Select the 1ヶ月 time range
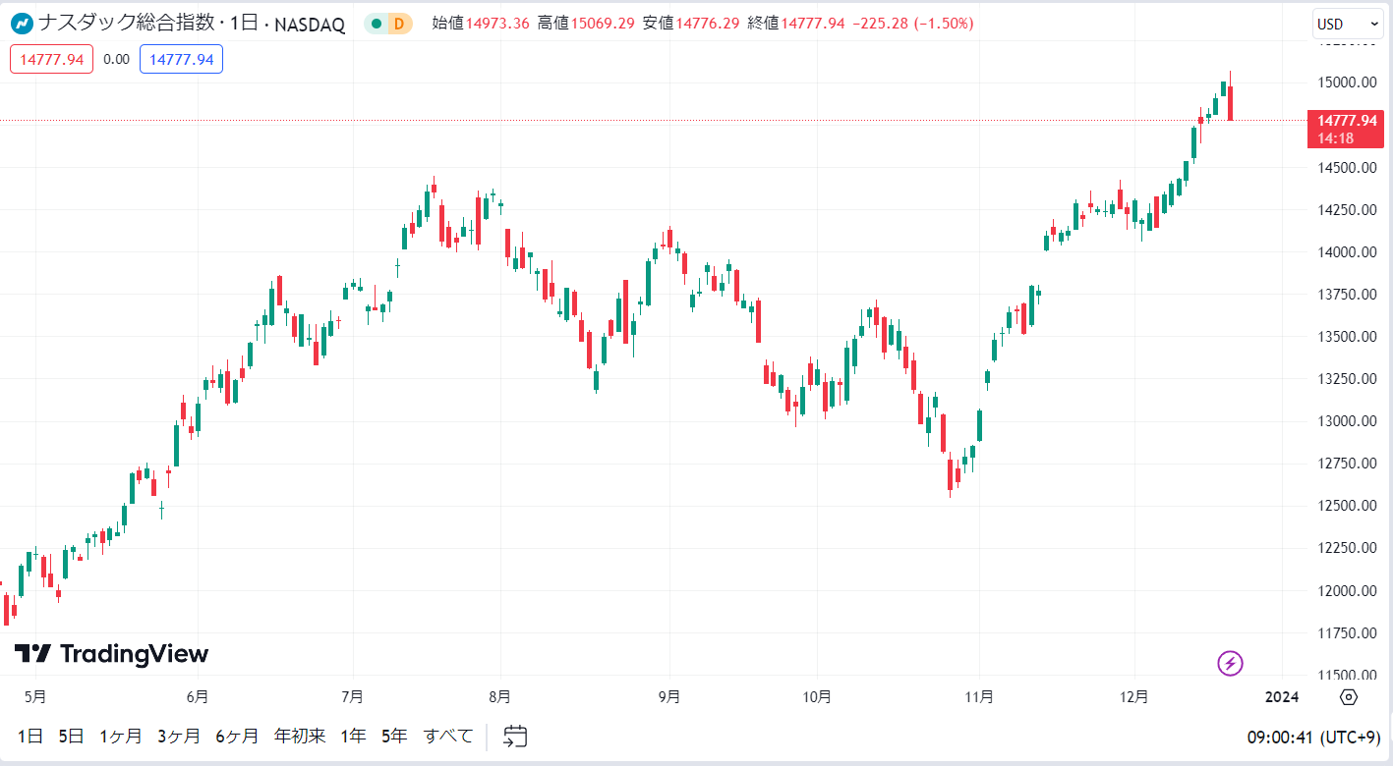The image size is (1393, 766). (x=121, y=736)
